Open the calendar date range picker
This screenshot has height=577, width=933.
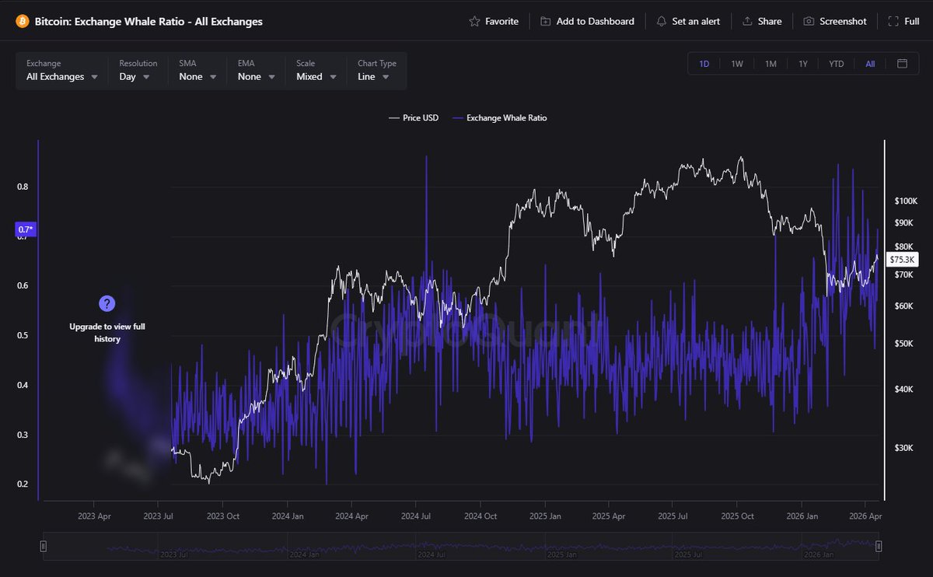[902, 64]
